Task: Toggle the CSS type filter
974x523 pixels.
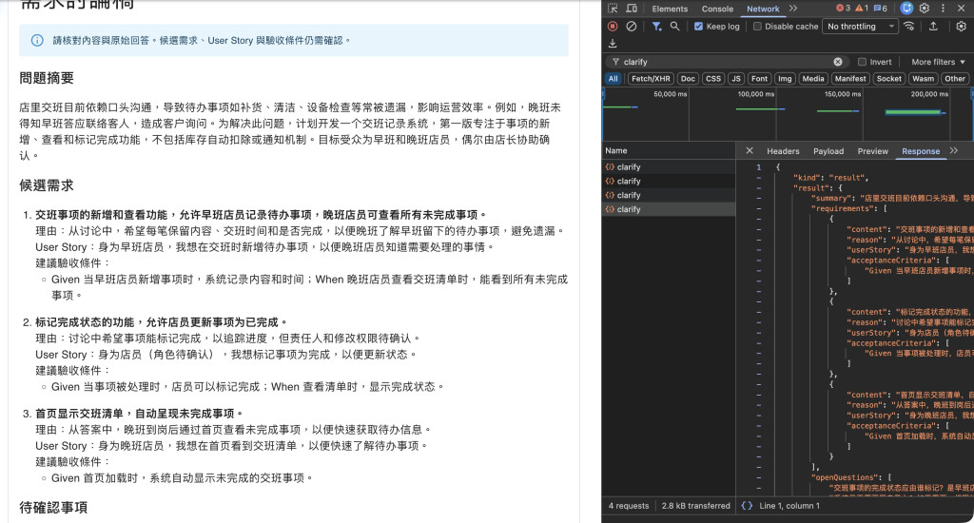Action: coord(713,78)
